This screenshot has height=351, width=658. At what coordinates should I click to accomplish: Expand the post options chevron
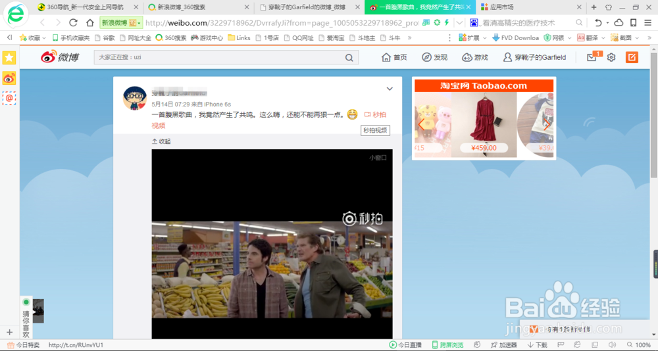[390, 89]
